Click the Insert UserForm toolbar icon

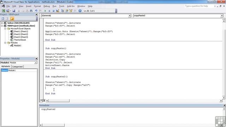(8, 11)
